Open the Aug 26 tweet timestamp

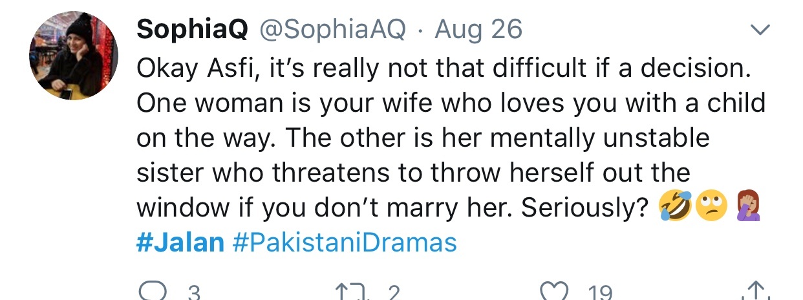click(478, 29)
